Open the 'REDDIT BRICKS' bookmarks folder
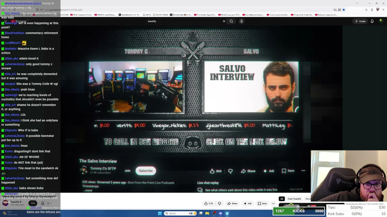Viewport: 387px width, 217px height. coord(161,15)
